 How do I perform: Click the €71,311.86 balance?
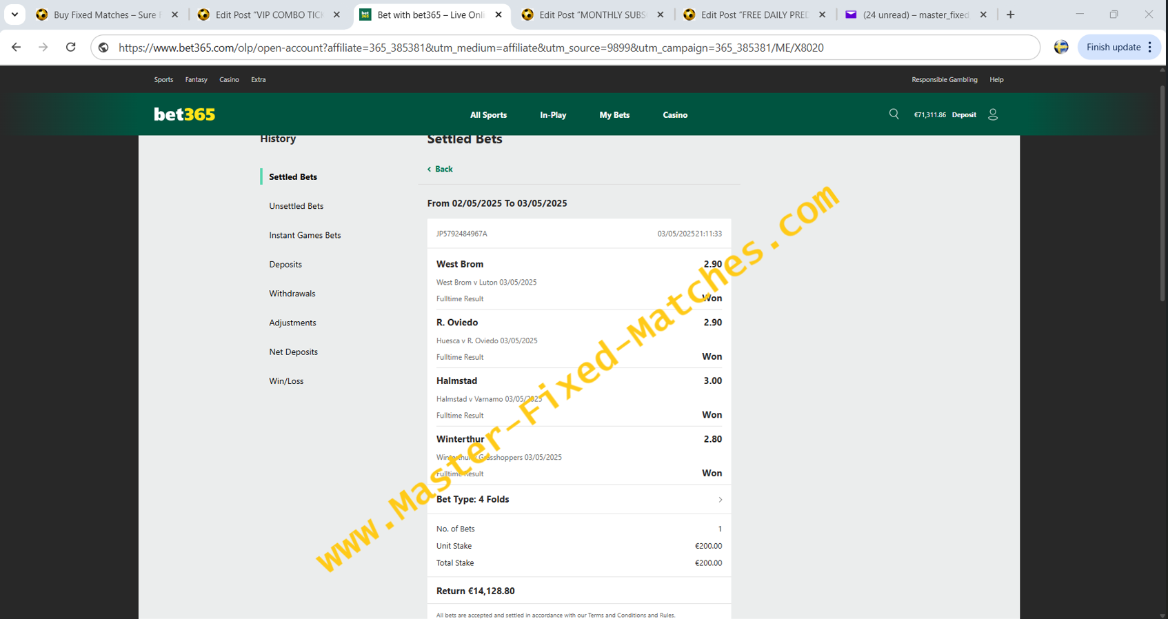coord(929,115)
